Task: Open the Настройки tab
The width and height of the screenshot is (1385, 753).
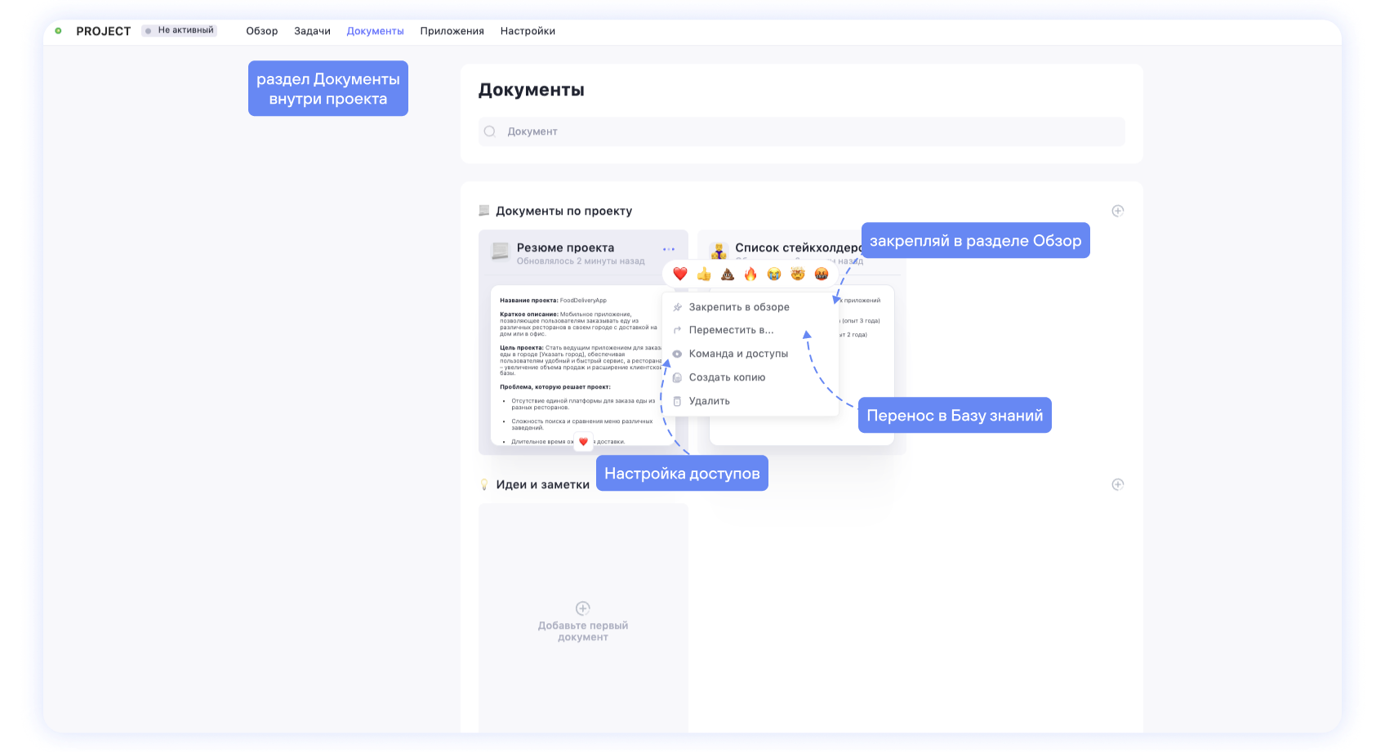Action: coord(528,30)
